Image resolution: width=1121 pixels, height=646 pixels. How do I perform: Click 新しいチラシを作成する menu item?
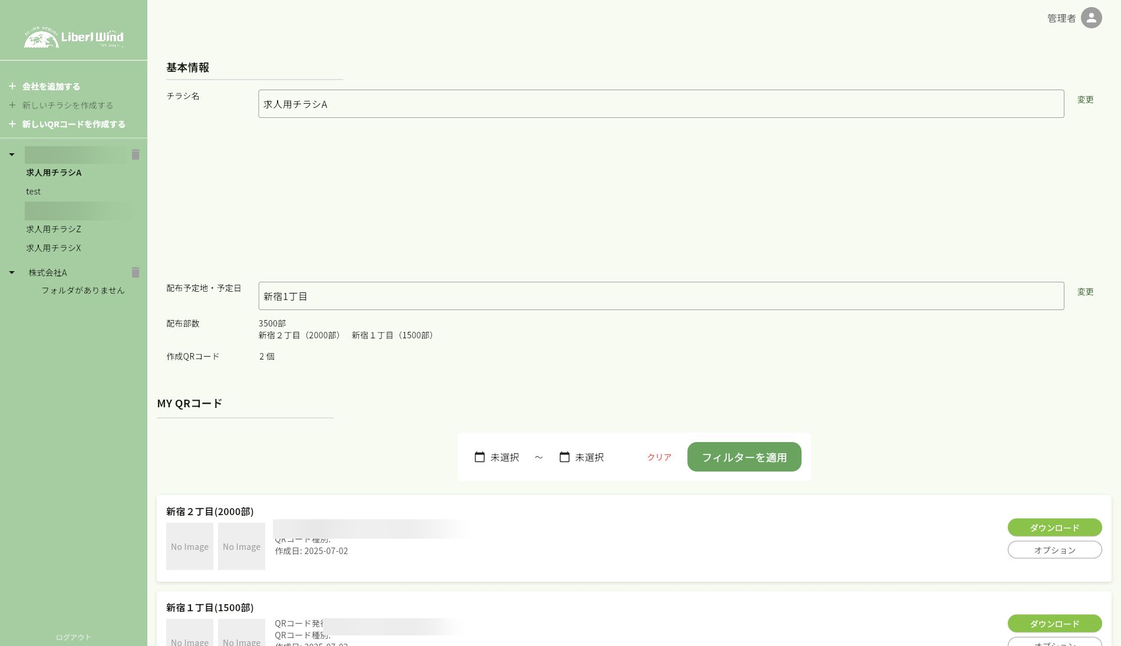(x=68, y=105)
